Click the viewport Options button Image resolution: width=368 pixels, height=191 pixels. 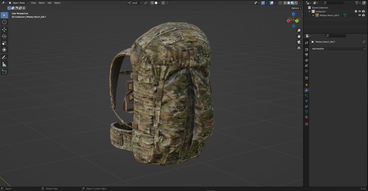[x=296, y=8]
